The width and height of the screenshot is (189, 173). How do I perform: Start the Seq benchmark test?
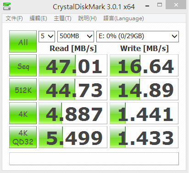click(23, 65)
